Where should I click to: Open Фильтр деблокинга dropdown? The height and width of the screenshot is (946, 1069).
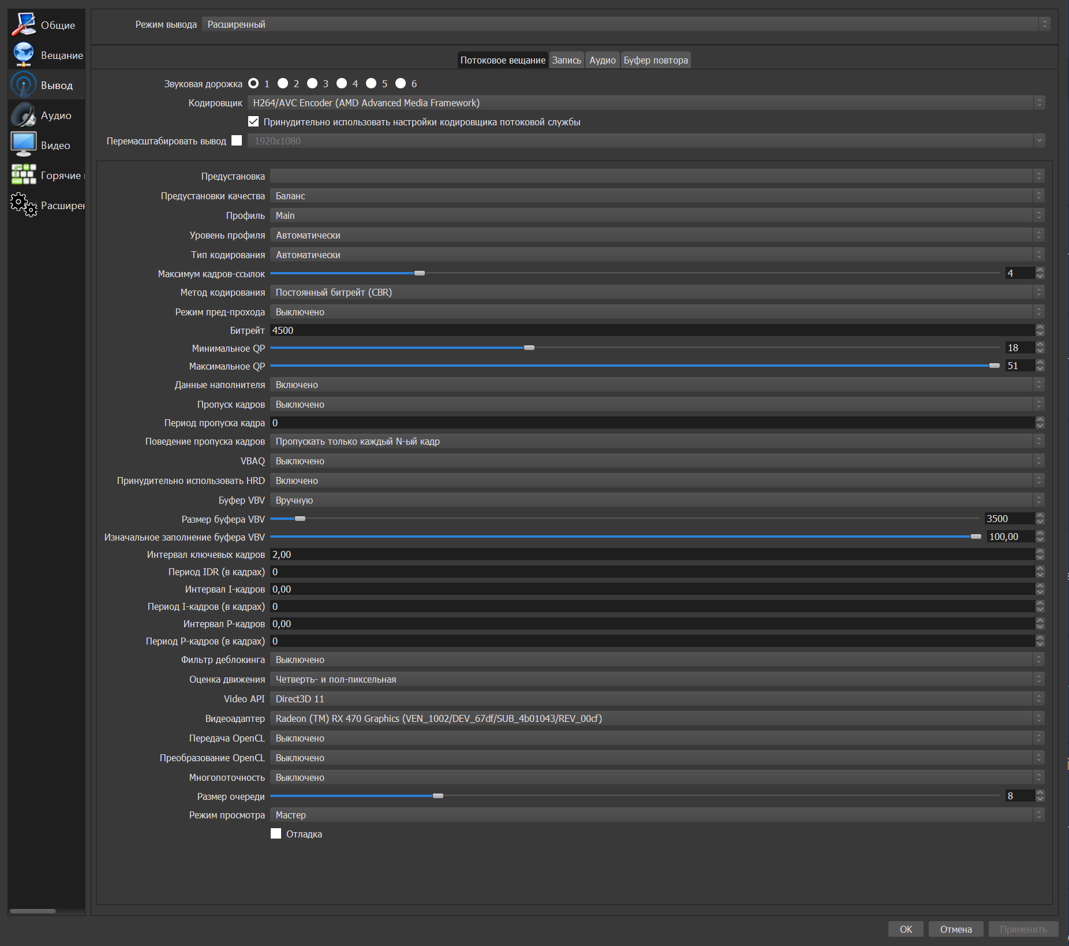657,660
